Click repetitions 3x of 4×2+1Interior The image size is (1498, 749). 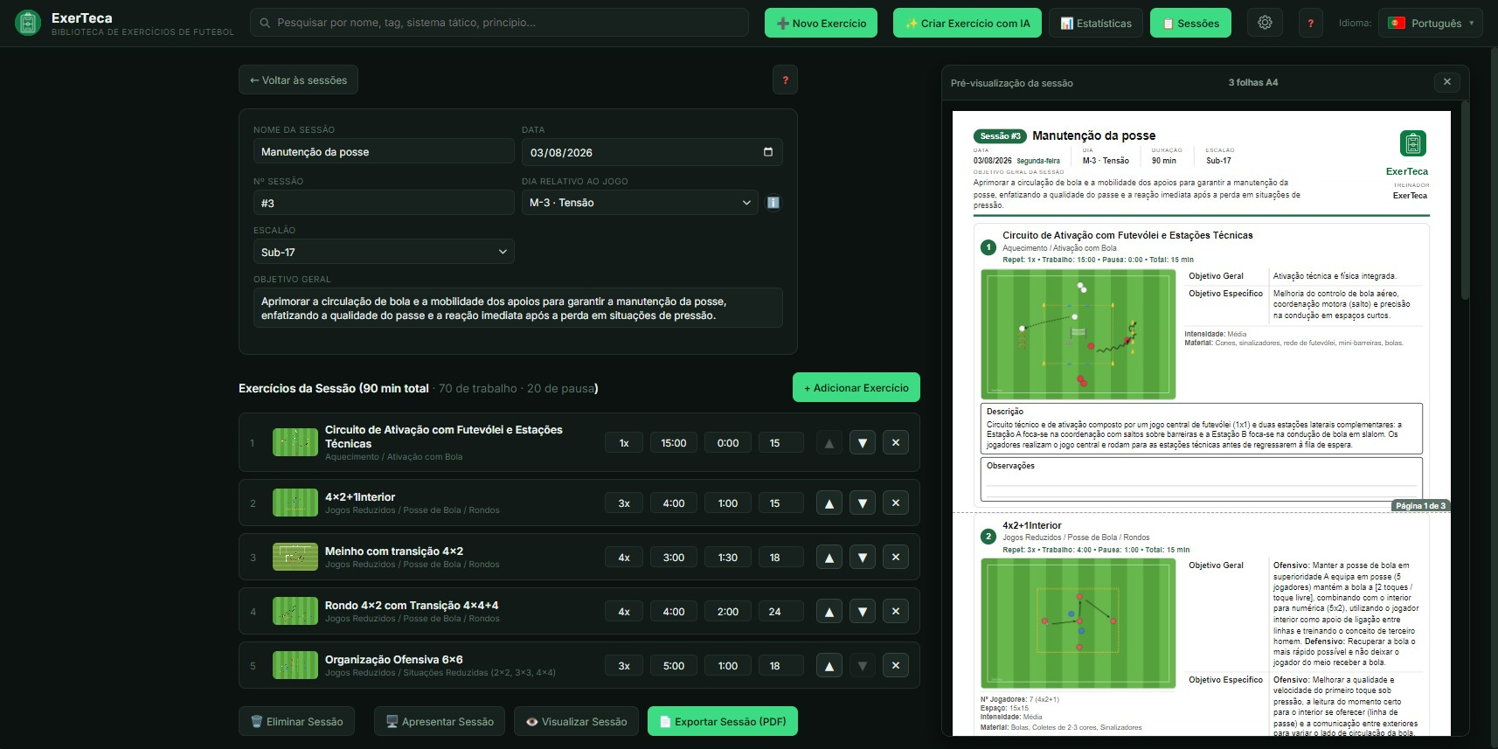click(x=624, y=503)
